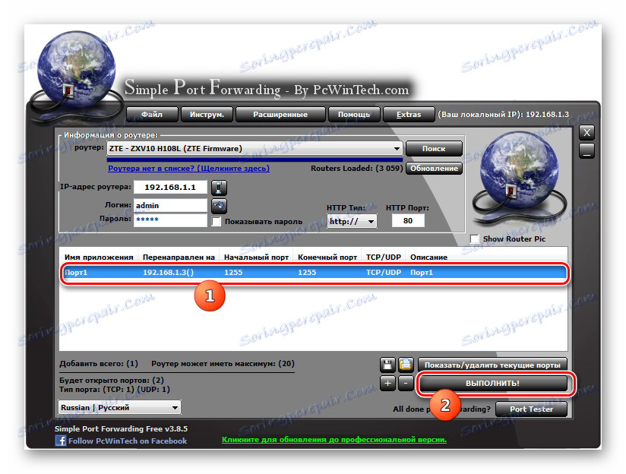Screen dimensions: 626x474
Task: Minimize window with underscore button
Action: point(586,151)
